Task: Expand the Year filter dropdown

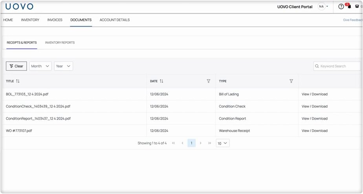Action: (63, 66)
